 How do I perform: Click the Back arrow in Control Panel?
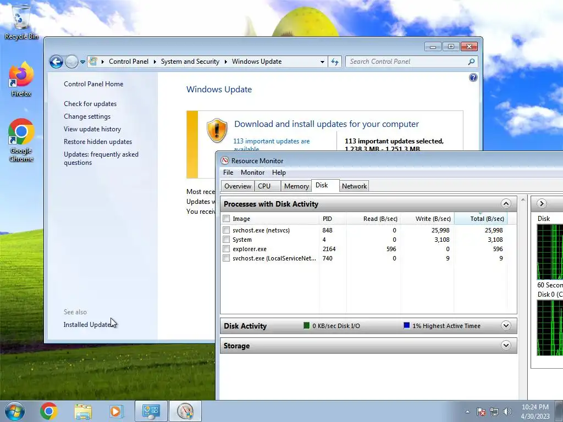[x=56, y=62]
